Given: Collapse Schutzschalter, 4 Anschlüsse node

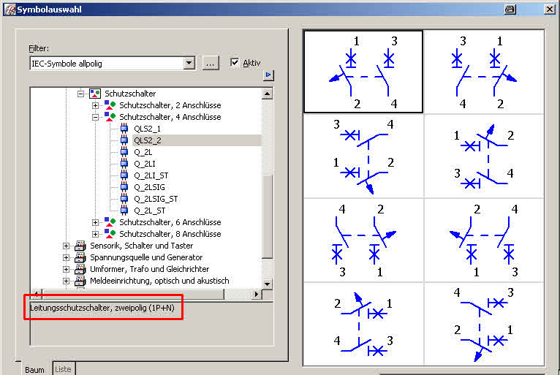Looking at the screenshot, I should 95,117.
